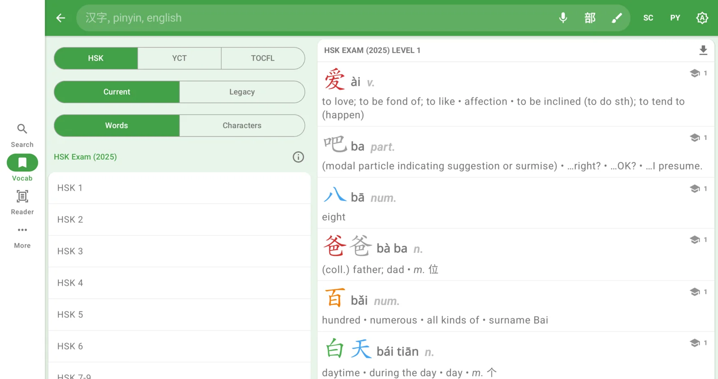Open the entry for 爱 ài

point(516,94)
